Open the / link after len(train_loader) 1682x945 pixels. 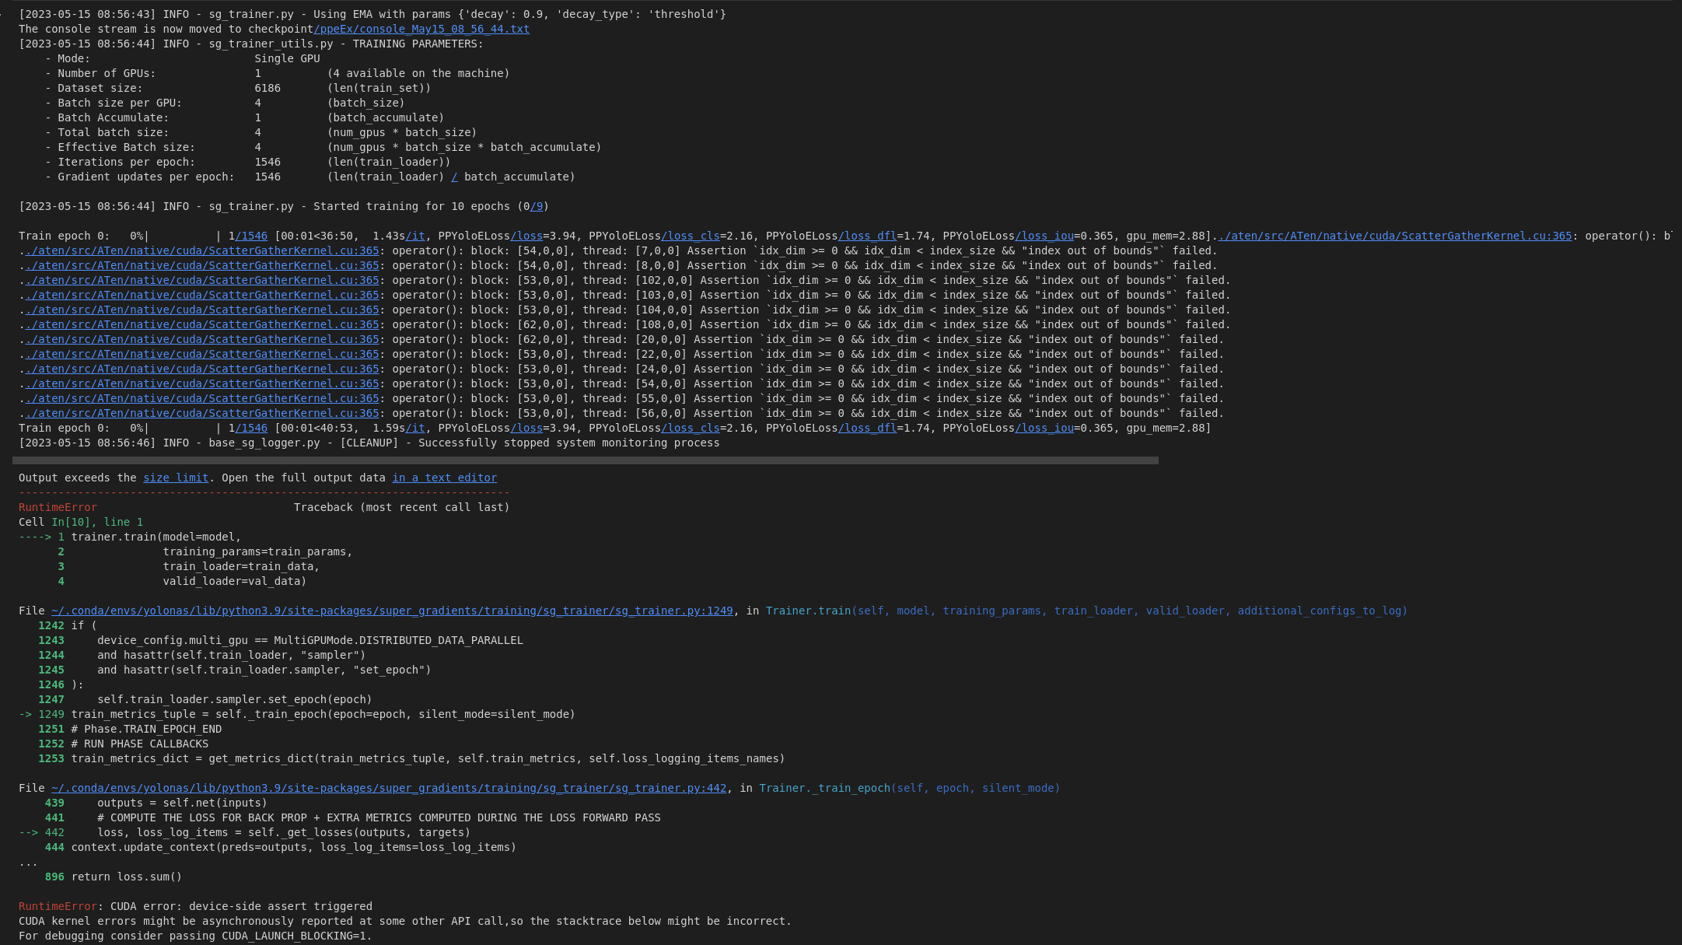[x=454, y=177]
